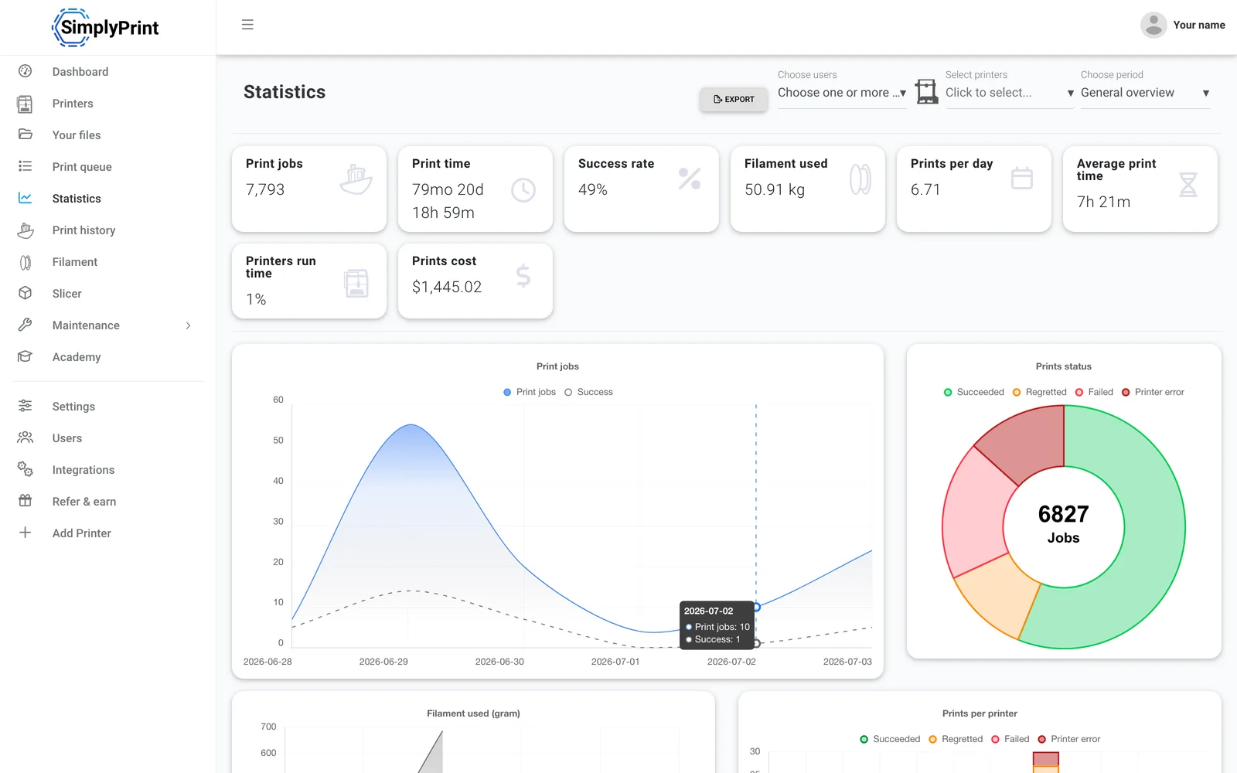Screen dimensions: 1237x773
Task: Click the SimplyPrint logo
Action: 105,28
